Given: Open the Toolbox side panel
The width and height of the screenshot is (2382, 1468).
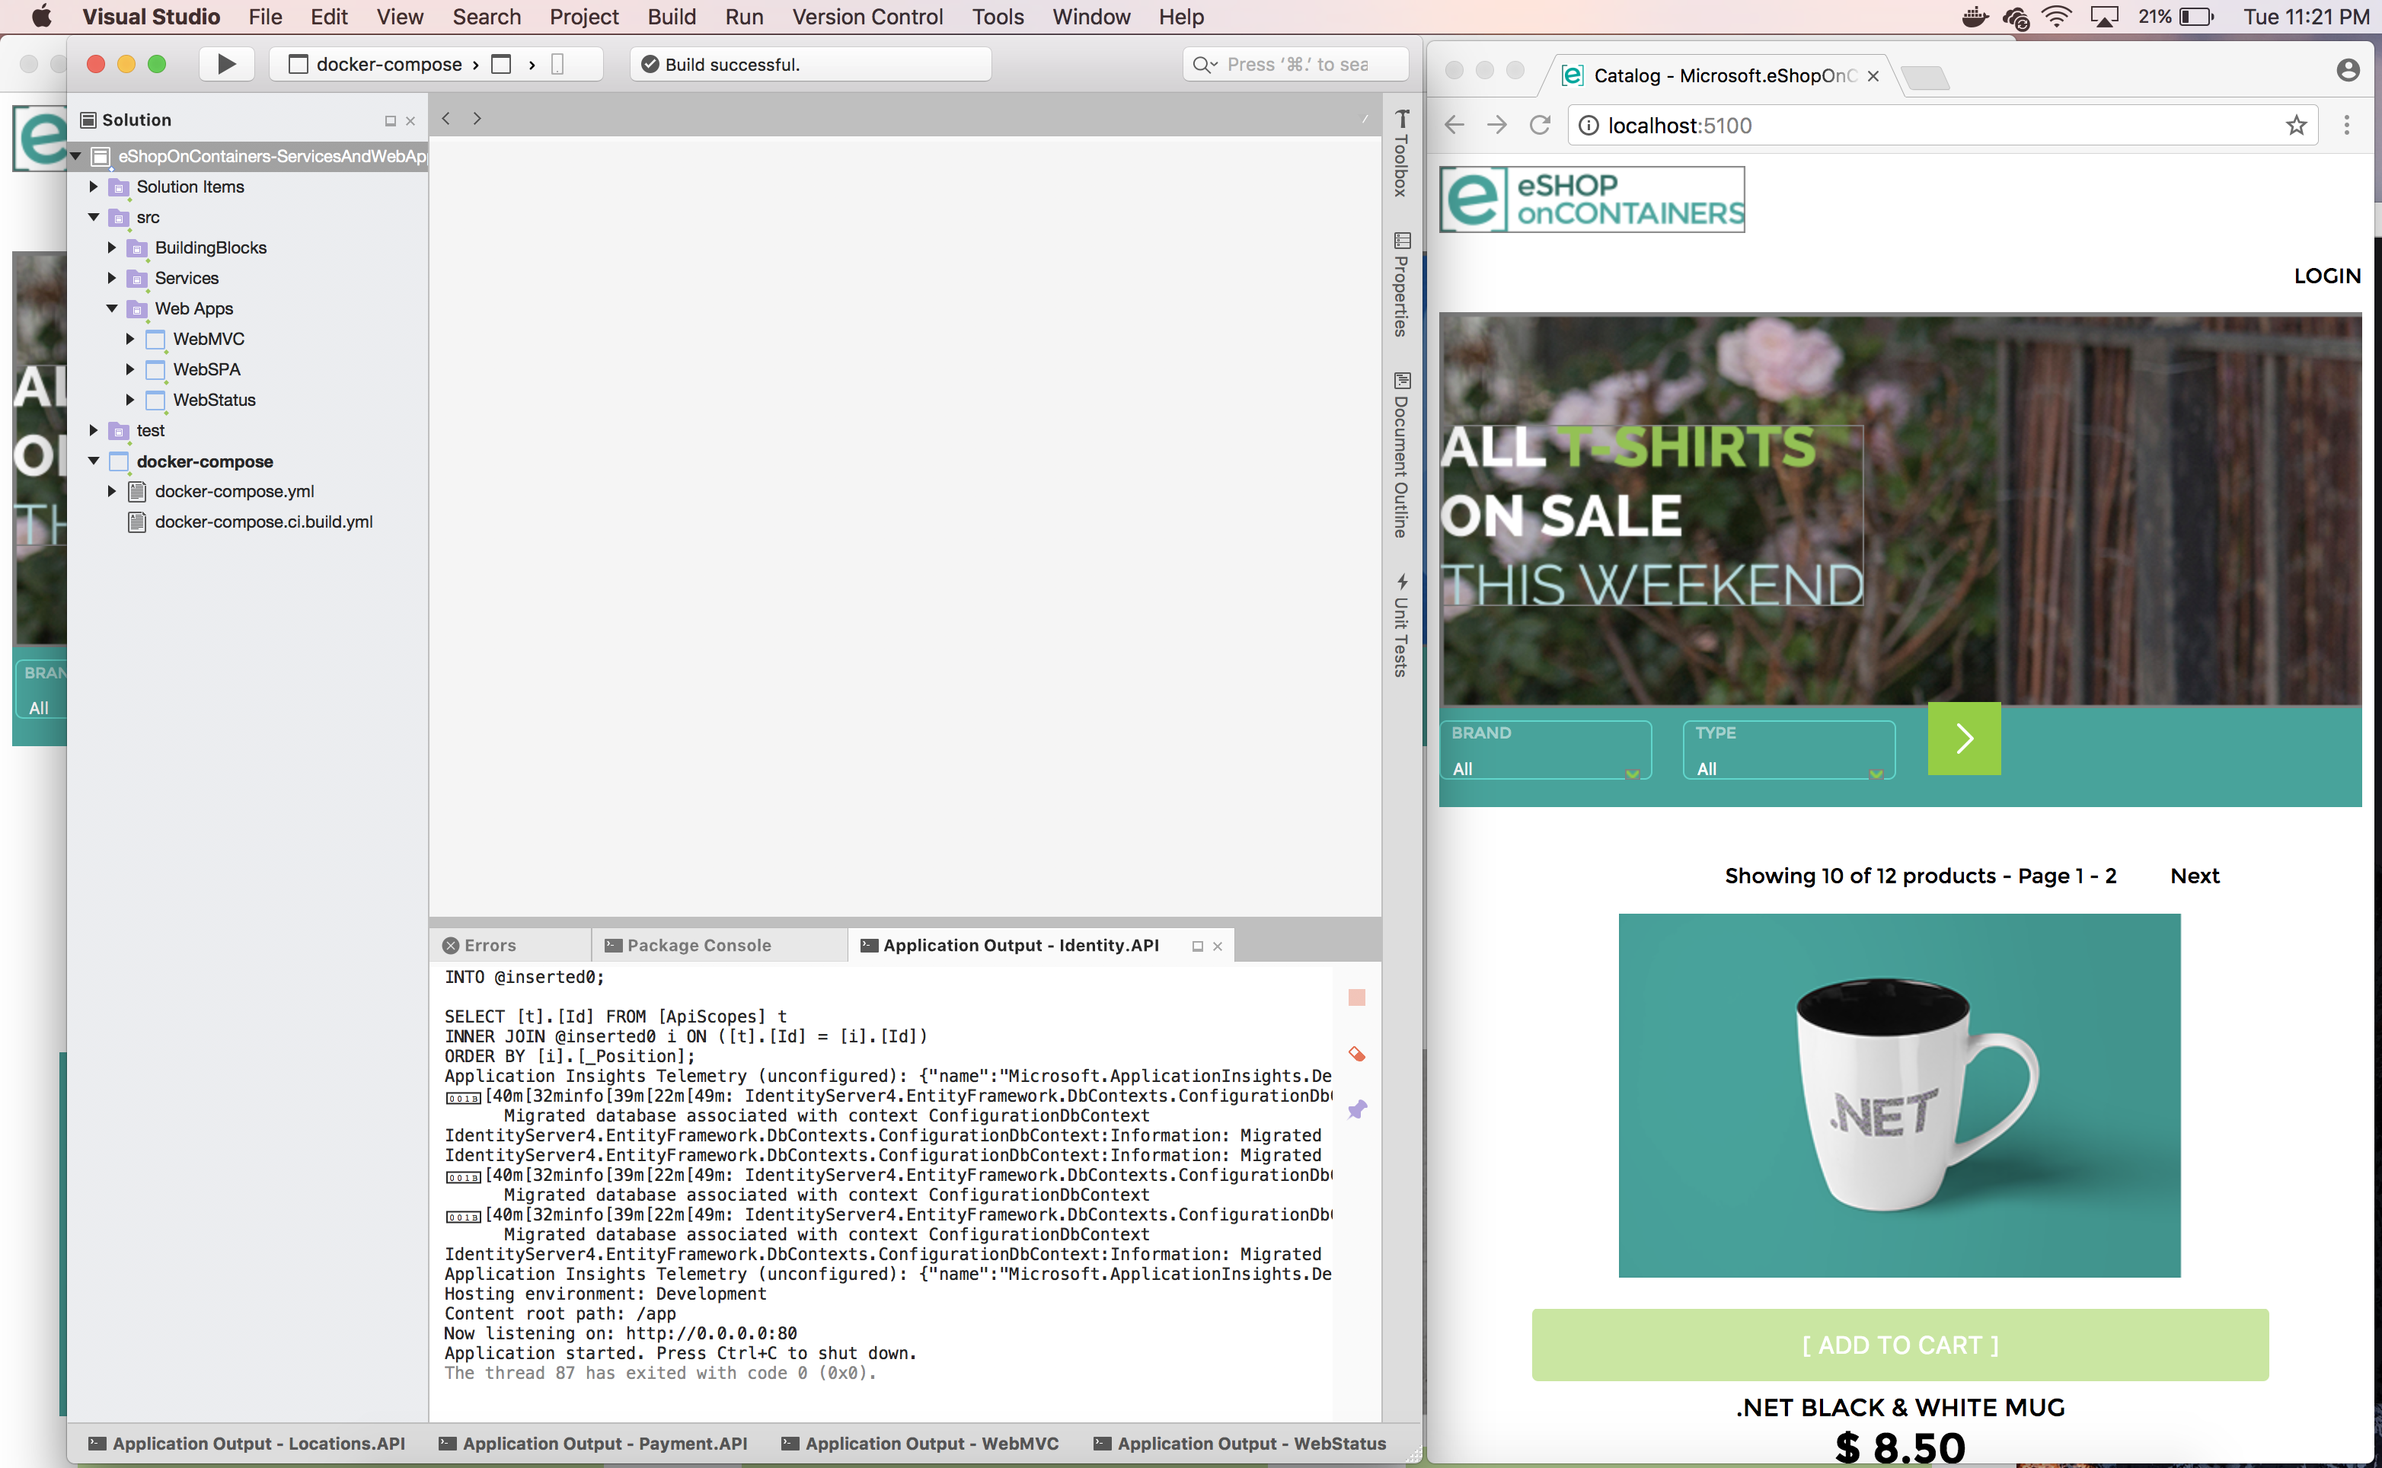Looking at the screenshot, I should (1401, 153).
